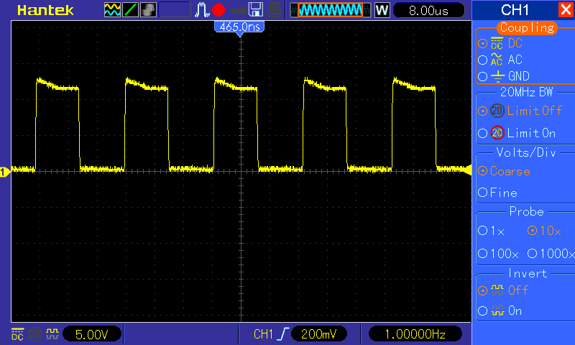Click the waveform memory overview bar
This screenshot has height=345, width=575.
(331, 10)
